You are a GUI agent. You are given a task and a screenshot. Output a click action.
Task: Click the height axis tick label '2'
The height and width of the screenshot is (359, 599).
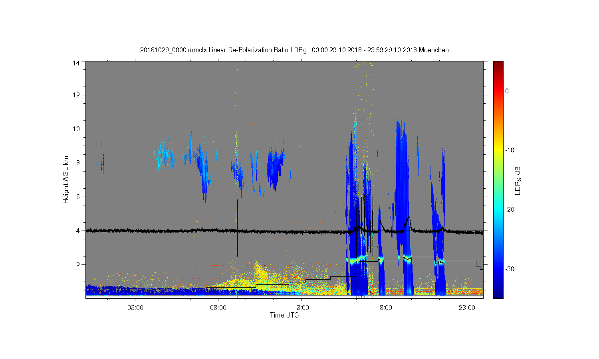[x=78, y=264]
